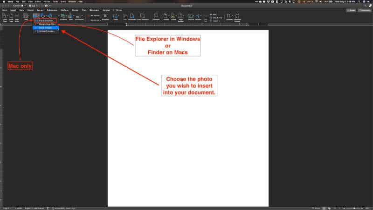Open the Help menu in the menu bar
The image size is (373, 210).
click(81, 1)
